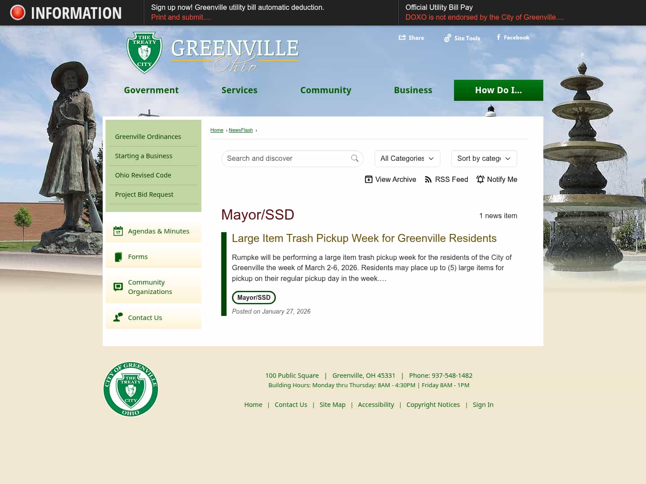This screenshot has height=484, width=646.
Task: Click the Mayor/SSD category tag
Action: coord(253,297)
